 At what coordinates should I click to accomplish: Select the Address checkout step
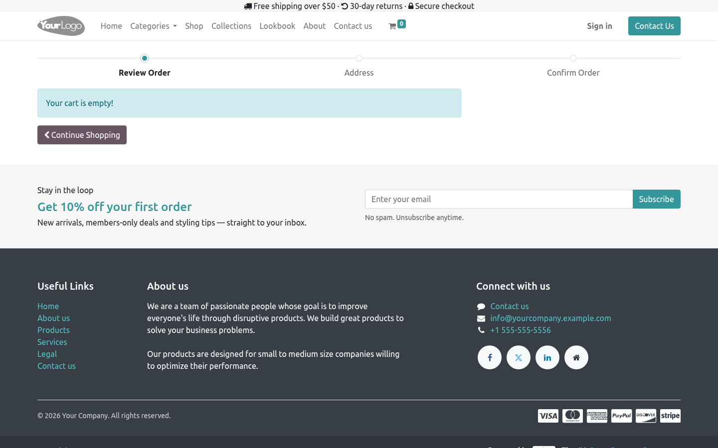[359, 73]
